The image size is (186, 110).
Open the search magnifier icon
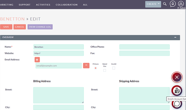coord(165,4)
